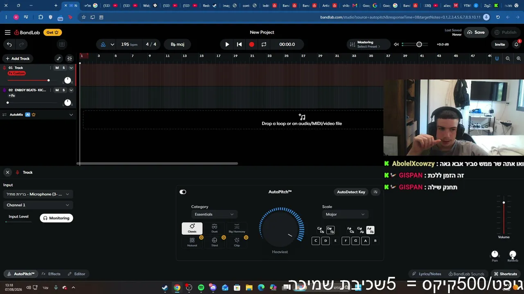
Task: Toggle note E in the scale
Action: pos(335,241)
